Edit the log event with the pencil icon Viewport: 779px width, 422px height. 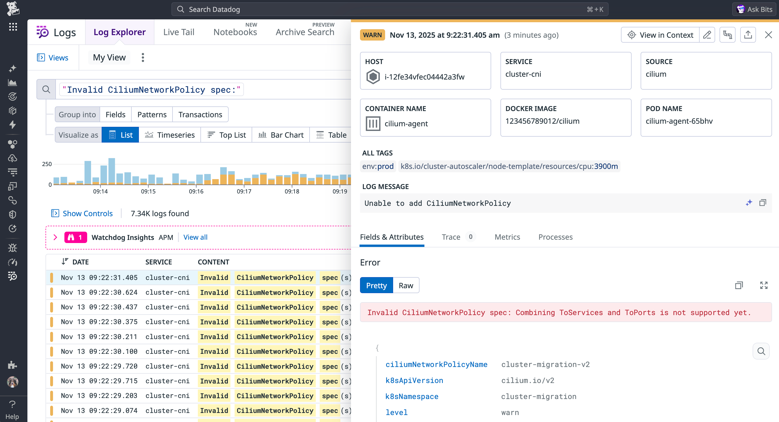coord(707,35)
